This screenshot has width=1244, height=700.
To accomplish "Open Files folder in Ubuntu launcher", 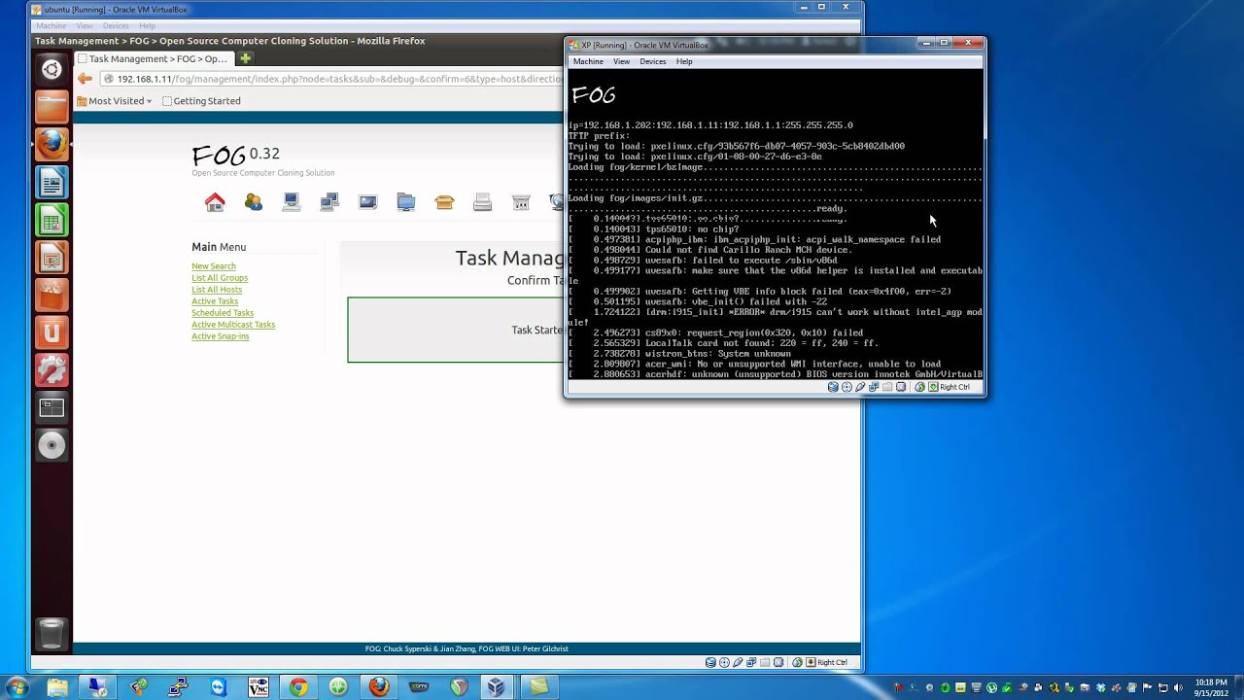I will 52,106.
